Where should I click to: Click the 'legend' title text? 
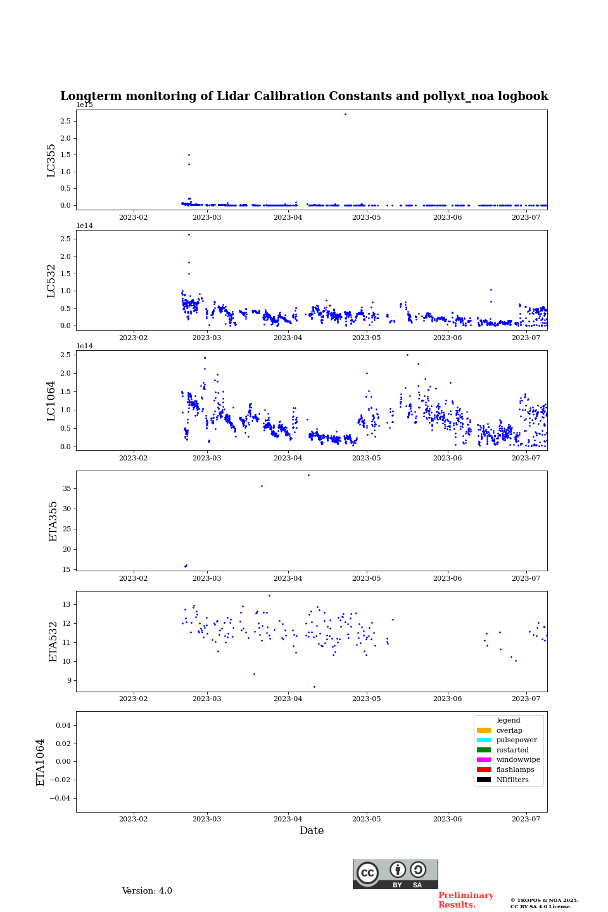(509, 720)
